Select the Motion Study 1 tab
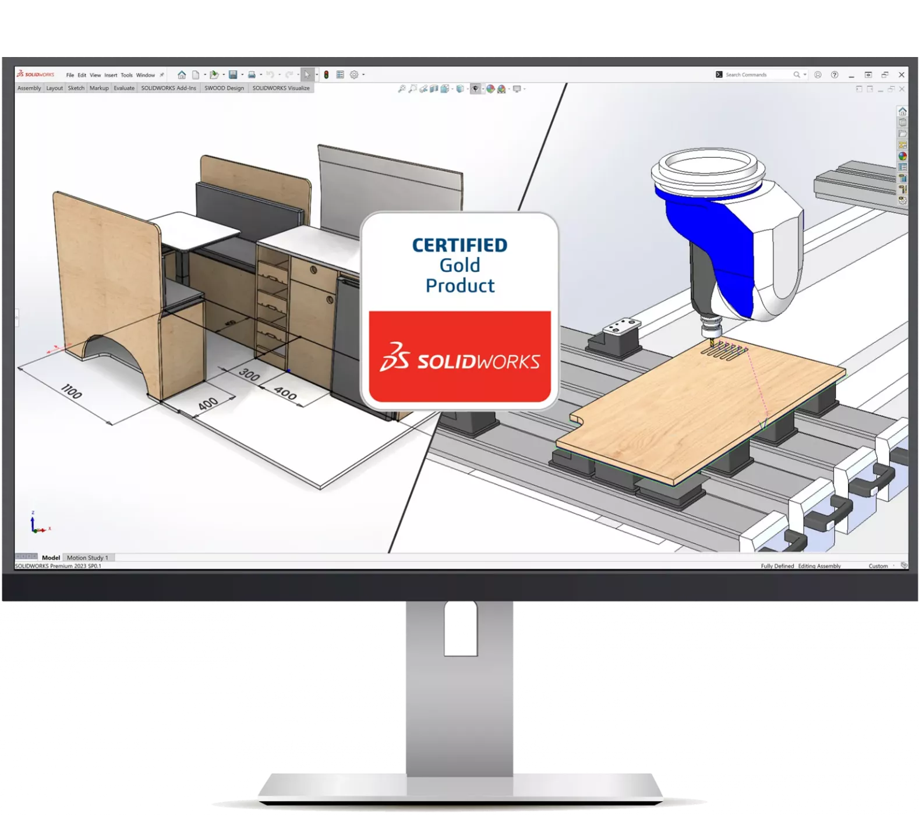 [87, 558]
